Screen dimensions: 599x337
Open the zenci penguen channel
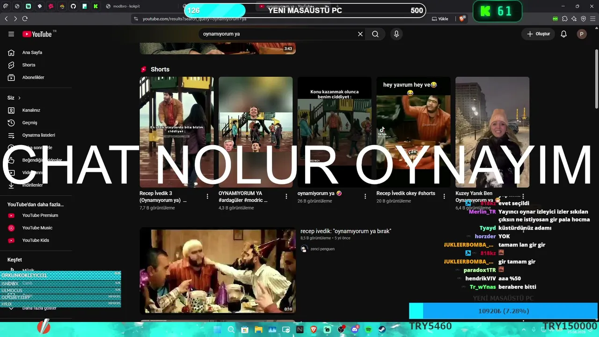click(322, 249)
